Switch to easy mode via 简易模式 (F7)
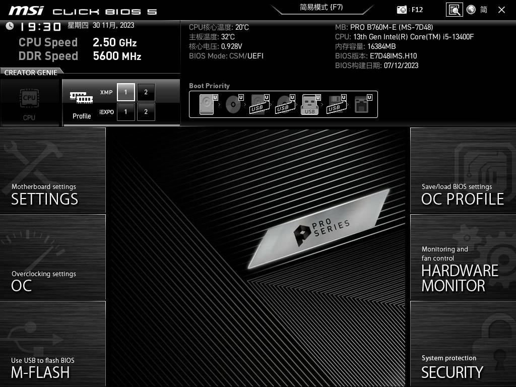This screenshot has height=387, width=516. [321, 7]
